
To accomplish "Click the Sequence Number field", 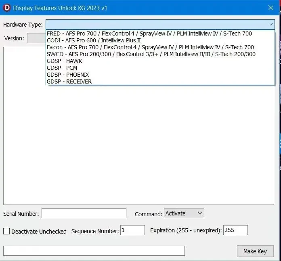I will [132, 230].
